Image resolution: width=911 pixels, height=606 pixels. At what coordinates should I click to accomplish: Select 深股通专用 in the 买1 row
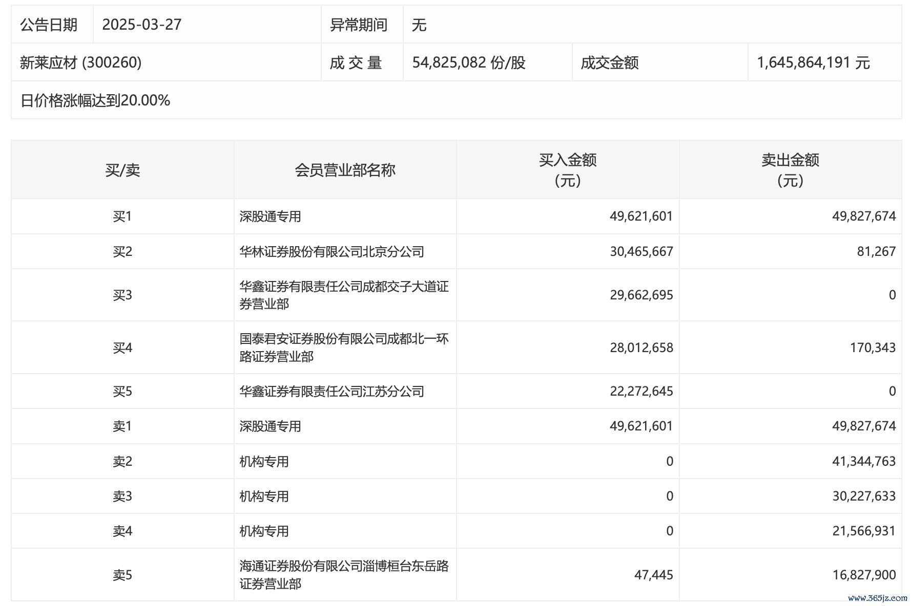pos(270,217)
